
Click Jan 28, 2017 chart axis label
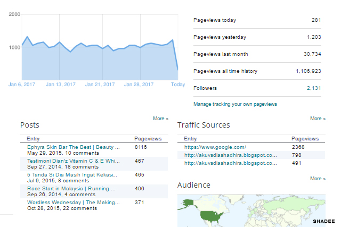139,85
